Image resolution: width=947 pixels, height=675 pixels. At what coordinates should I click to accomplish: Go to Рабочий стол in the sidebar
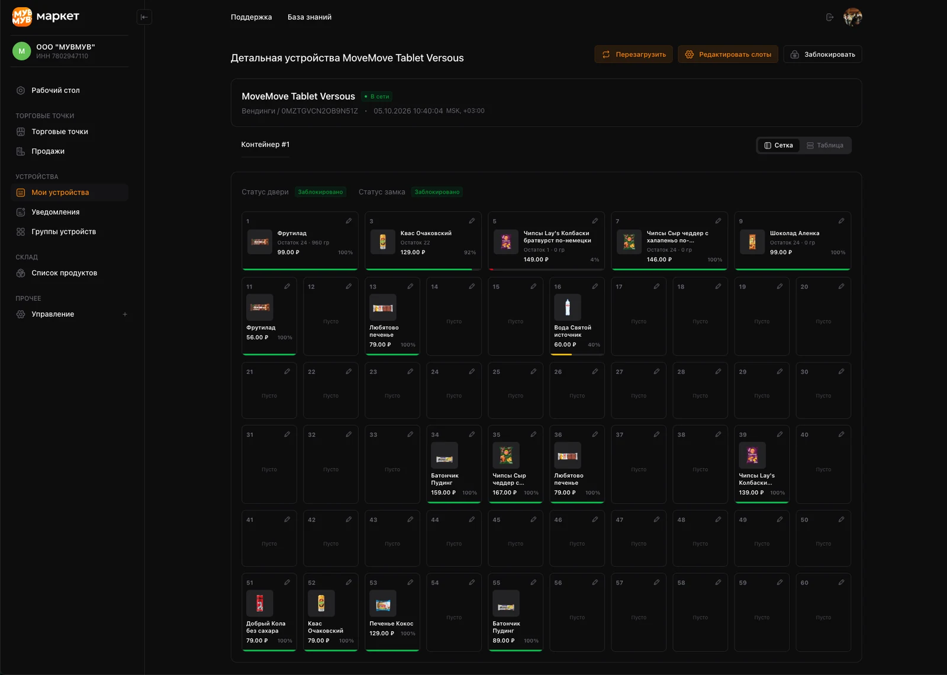pyautogui.click(x=70, y=91)
